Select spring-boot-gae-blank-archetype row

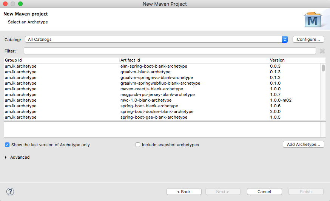pyautogui.click(x=162, y=117)
